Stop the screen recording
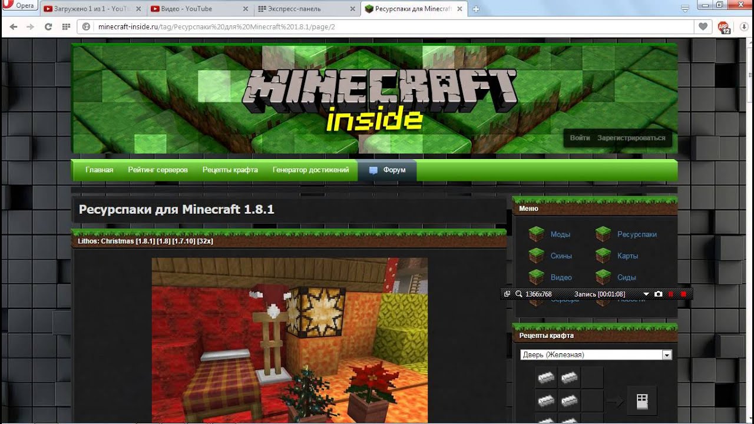 pyautogui.click(x=683, y=294)
